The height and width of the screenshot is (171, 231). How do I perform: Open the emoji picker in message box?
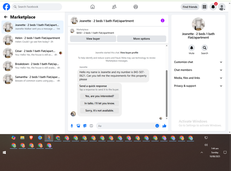[157, 126]
